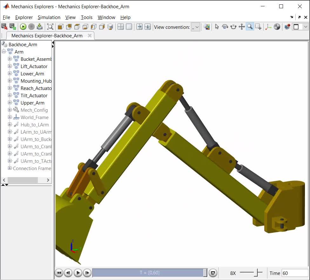Viewport: 310px width, 280px height.
Task: Expand the Upper_Arm tree node
Action: (10, 103)
